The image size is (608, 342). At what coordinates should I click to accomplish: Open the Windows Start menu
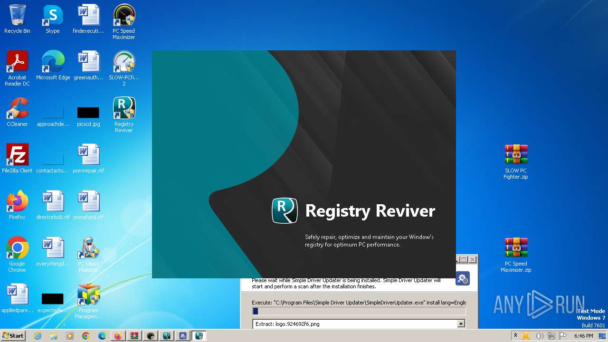pyautogui.click(x=13, y=335)
